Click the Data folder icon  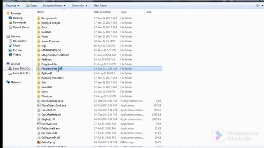point(39,27)
